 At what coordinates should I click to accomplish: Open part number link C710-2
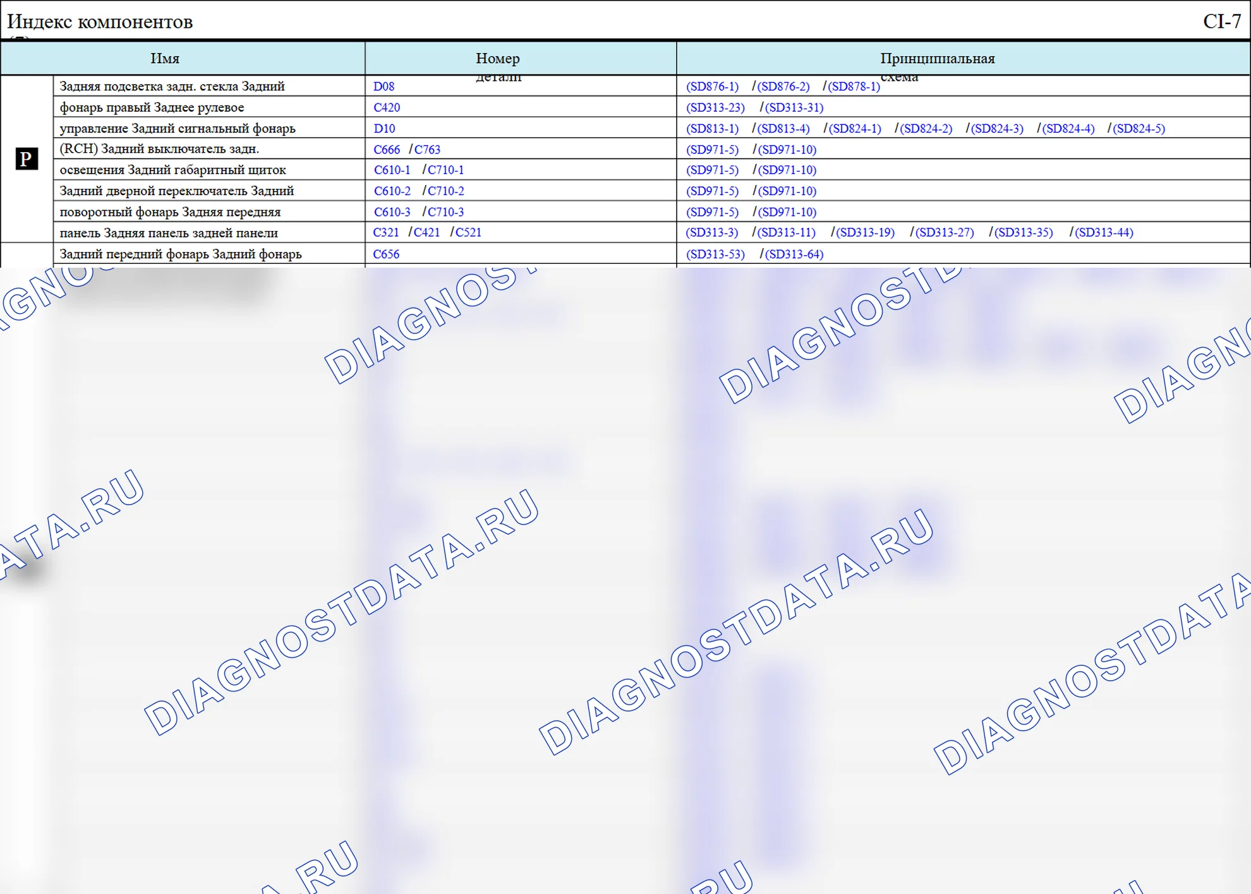click(x=446, y=191)
